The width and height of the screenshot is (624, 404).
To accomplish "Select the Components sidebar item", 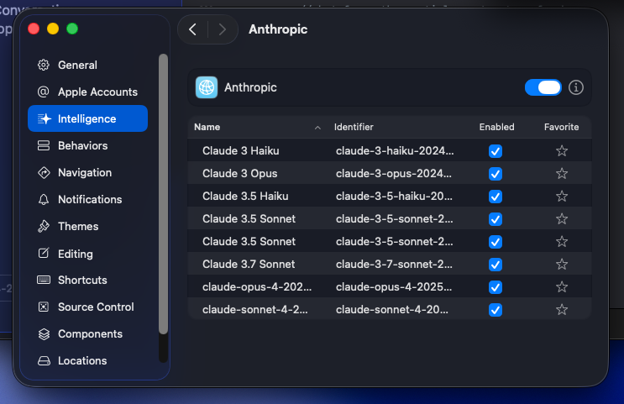I will pyautogui.click(x=87, y=333).
